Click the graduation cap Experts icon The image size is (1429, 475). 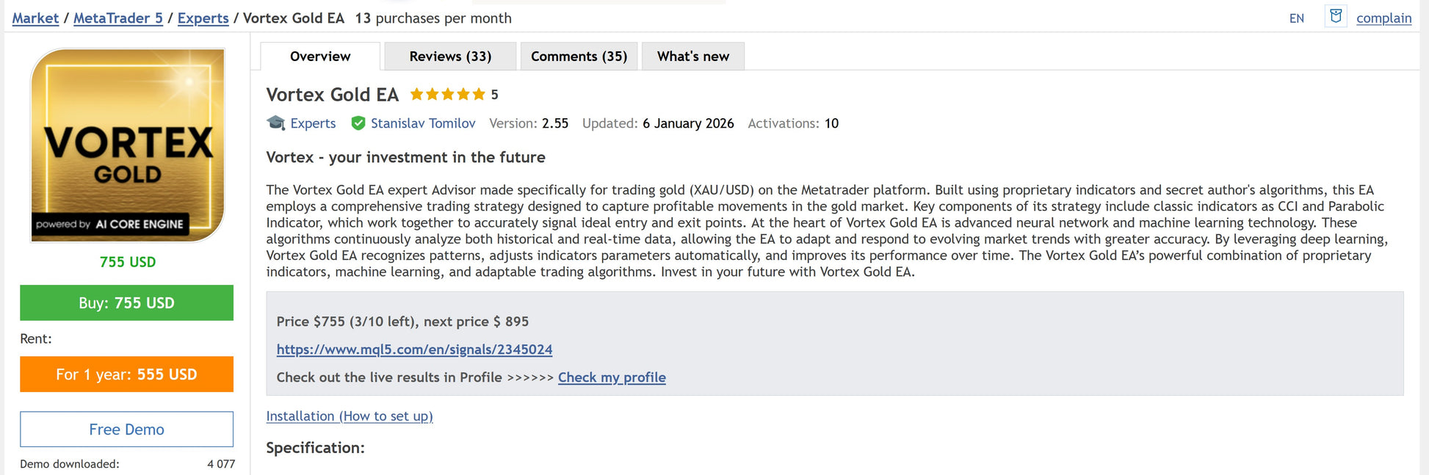tap(276, 123)
